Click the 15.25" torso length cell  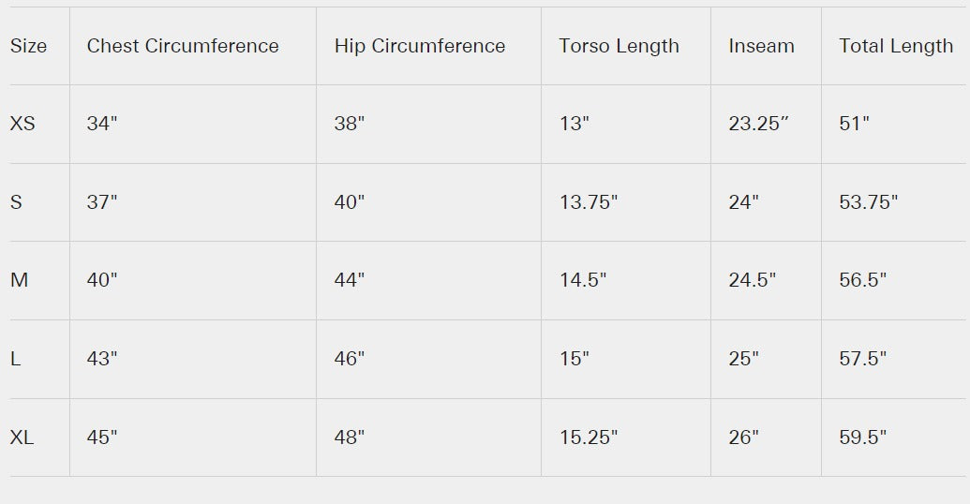589,437
